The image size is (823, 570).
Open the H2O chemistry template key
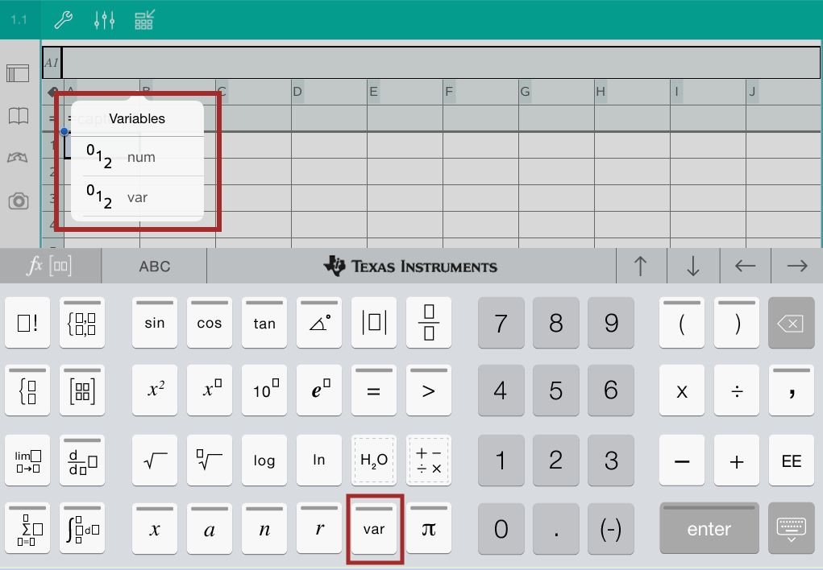coord(374,461)
